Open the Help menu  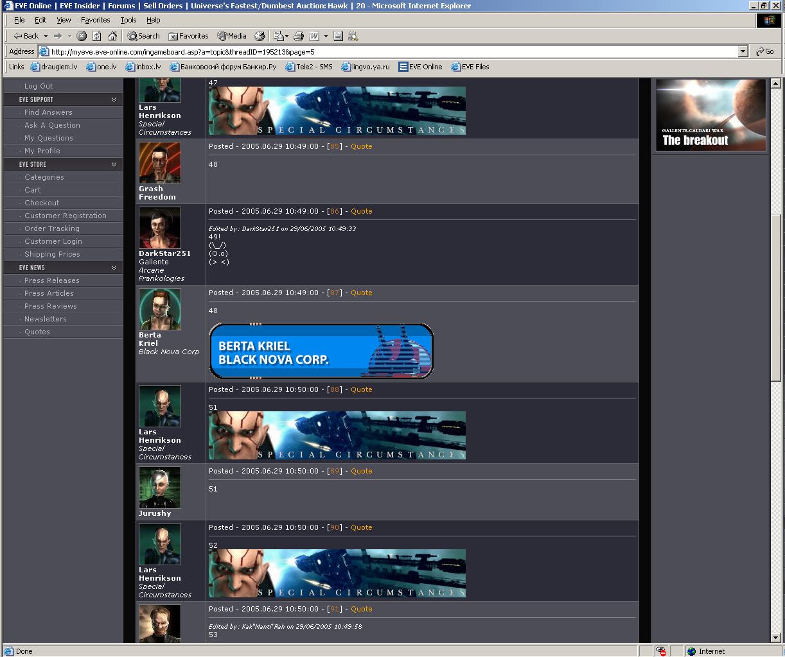(153, 20)
